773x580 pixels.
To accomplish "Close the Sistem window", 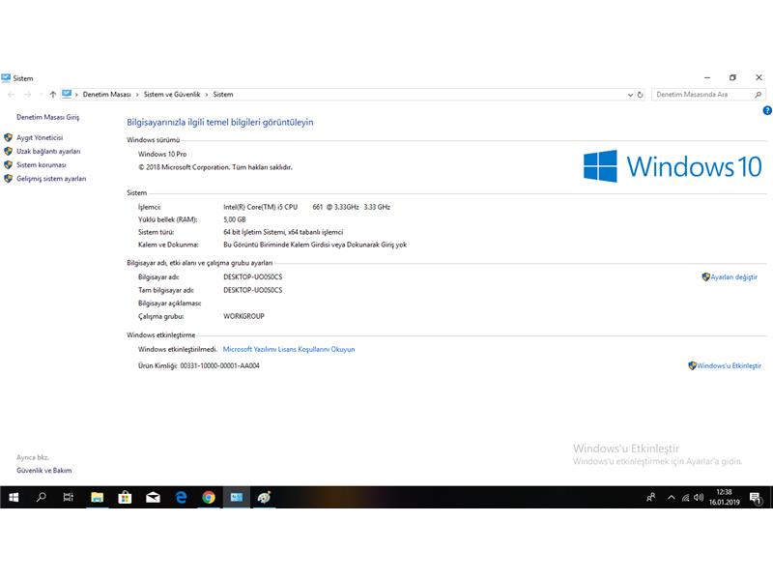I will coord(759,77).
